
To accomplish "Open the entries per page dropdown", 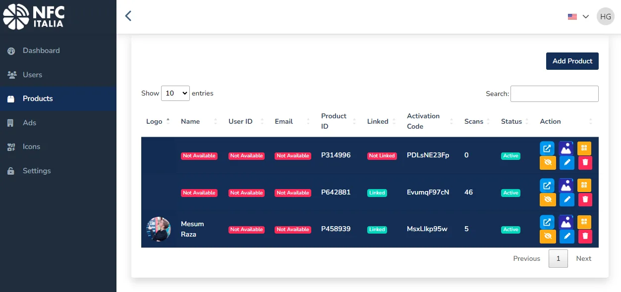I will 175,93.
